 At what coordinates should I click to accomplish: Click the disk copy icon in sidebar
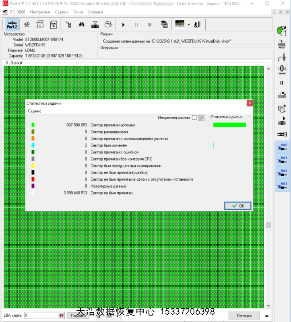pyautogui.click(x=282, y=31)
